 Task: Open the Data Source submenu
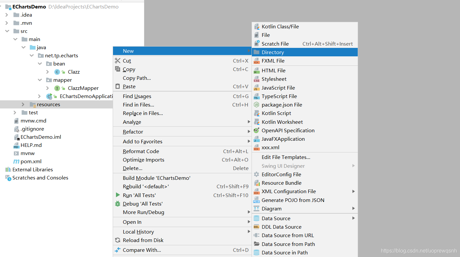[x=305, y=219]
